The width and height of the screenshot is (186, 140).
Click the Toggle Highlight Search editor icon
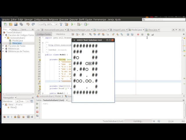tap(103, 34)
